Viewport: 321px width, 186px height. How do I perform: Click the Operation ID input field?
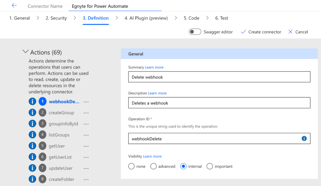point(219,139)
